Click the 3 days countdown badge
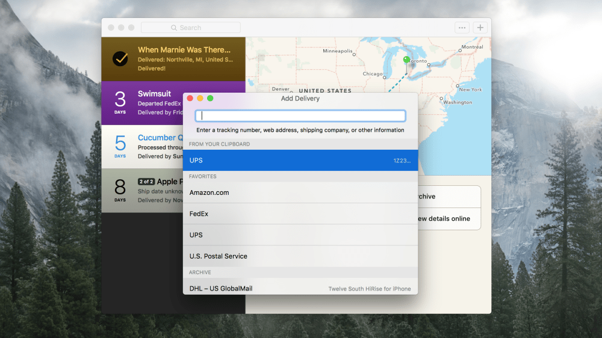 pyautogui.click(x=120, y=102)
